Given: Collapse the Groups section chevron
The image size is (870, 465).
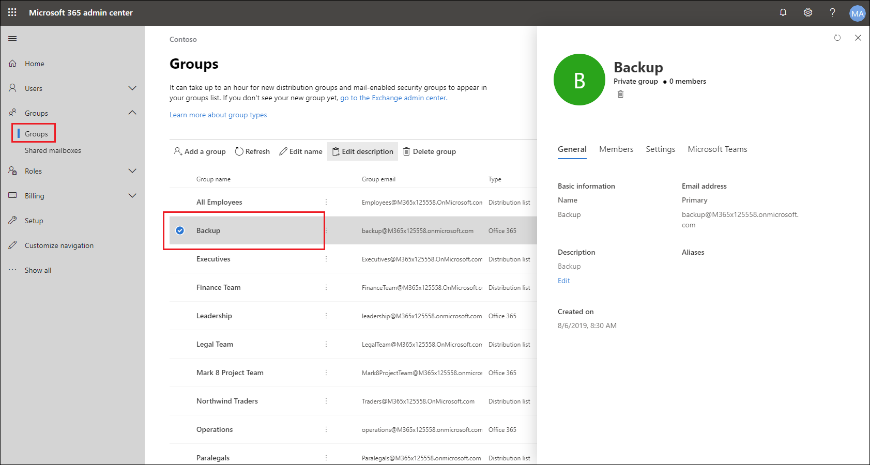Looking at the screenshot, I should 132,113.
